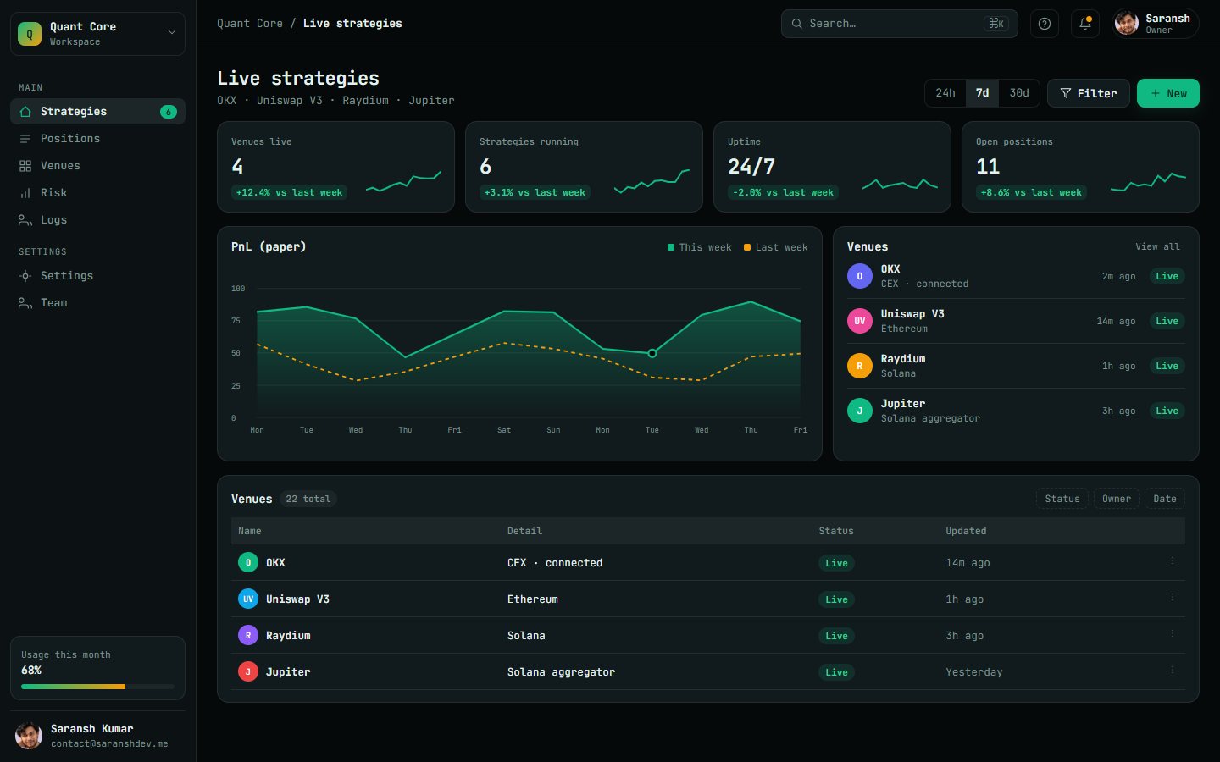The height and width of the screenshot is (762, 1220).
Task: Click the Uniswap V3 avatar in Venues panel
Action: click(x=860, y=321)
